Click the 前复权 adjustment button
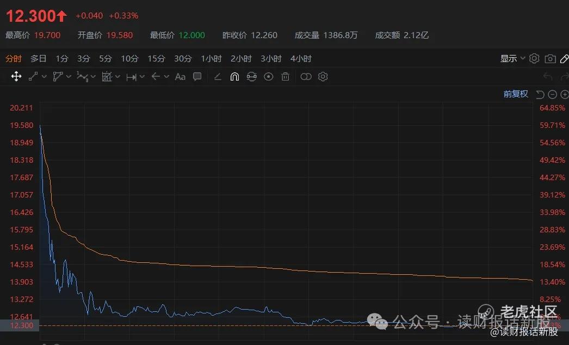Image resolution: width=569 pixels, height=345 pixels. pyautogui.click(x=516, y=94)
